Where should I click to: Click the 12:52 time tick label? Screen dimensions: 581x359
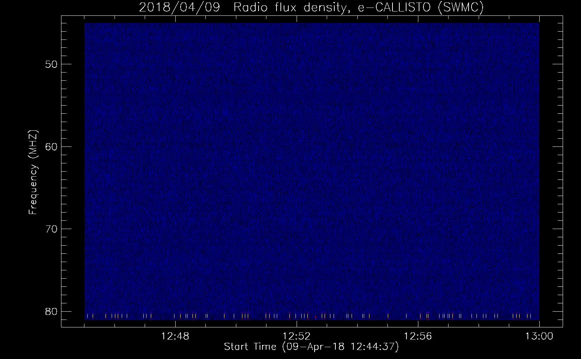(x=297, y=336)
